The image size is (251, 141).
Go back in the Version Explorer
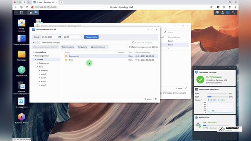[x=34, y=43]
